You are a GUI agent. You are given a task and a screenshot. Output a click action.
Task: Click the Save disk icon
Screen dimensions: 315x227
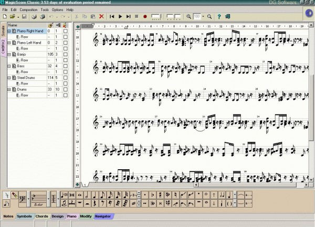click(24, 17)
